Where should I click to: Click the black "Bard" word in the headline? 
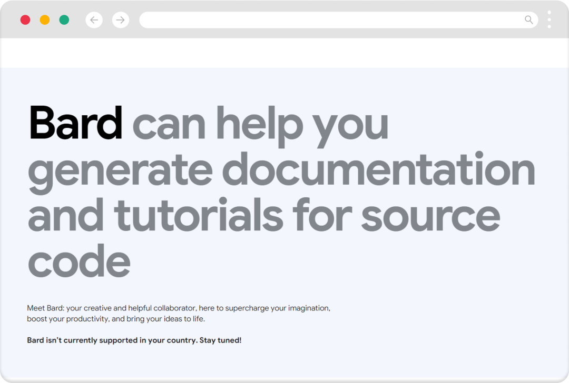click(x=76, y=123)
